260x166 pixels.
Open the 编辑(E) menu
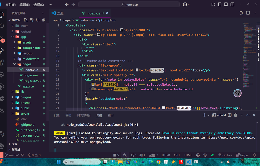point(24,5)
